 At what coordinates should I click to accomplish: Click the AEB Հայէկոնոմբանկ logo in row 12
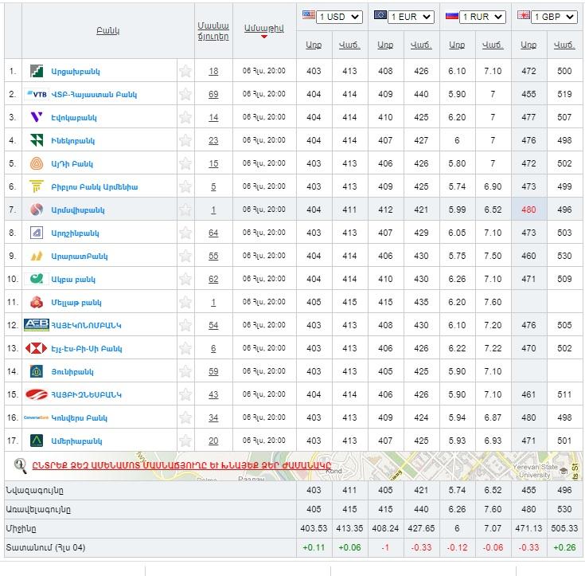click(37, 325)
